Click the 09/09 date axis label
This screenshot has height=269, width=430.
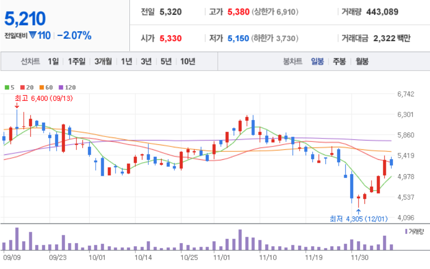click(x=11, y=258)
